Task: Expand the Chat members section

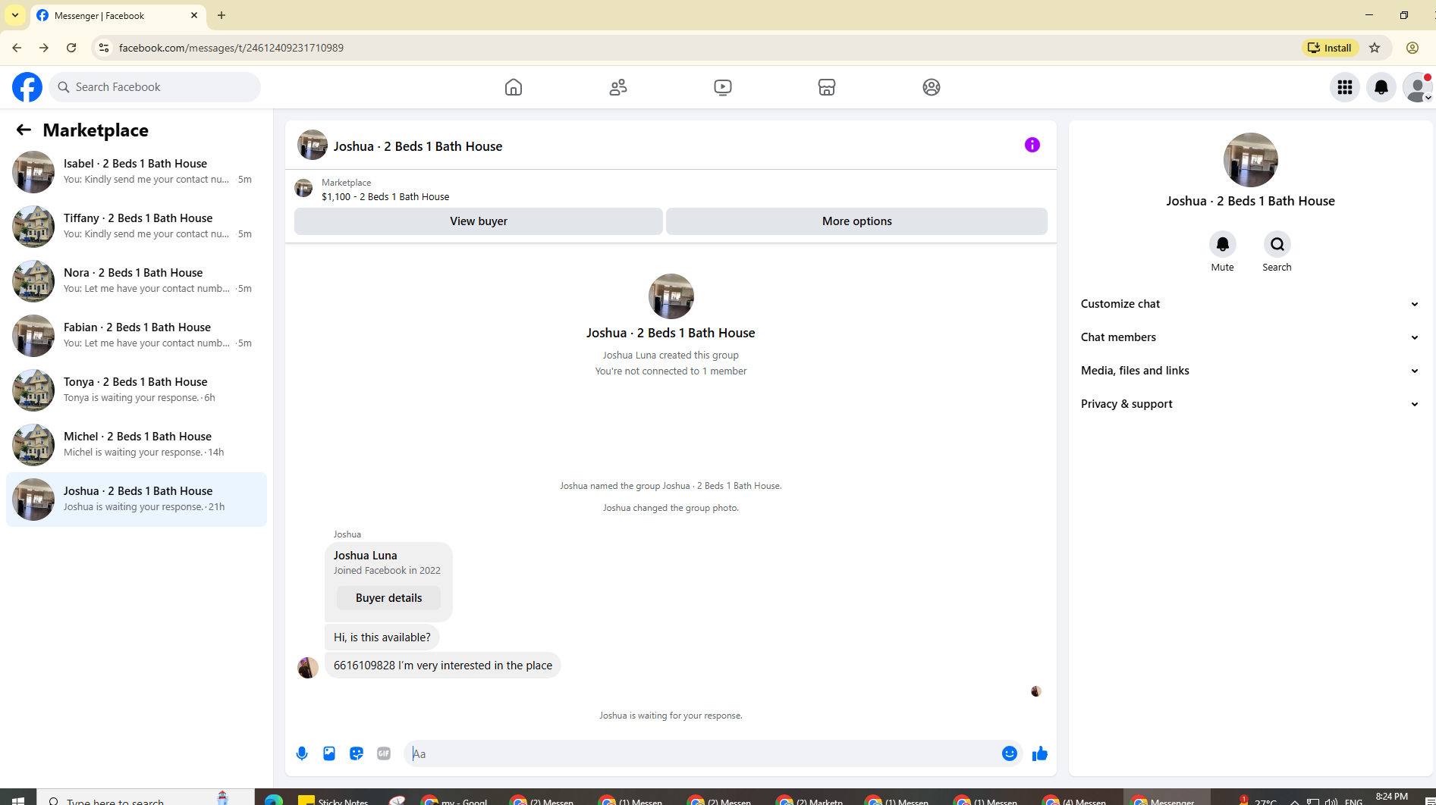Action: (1250, 337)
